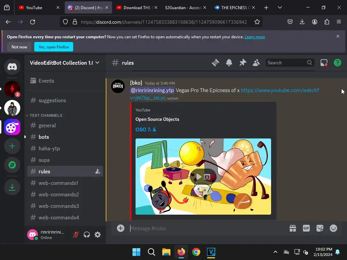
Task: Click Not now in Firefox banner
Action: pos(19,47)
